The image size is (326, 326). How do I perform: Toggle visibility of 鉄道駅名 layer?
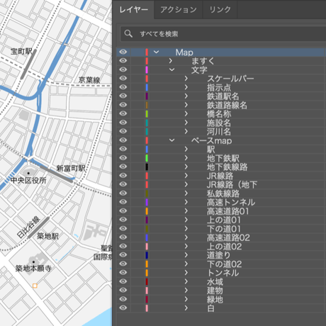123,96
